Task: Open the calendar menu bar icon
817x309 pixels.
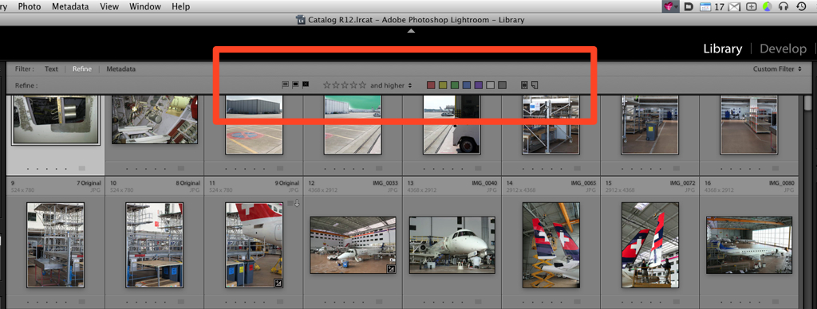Action: [x=705, y=6]
